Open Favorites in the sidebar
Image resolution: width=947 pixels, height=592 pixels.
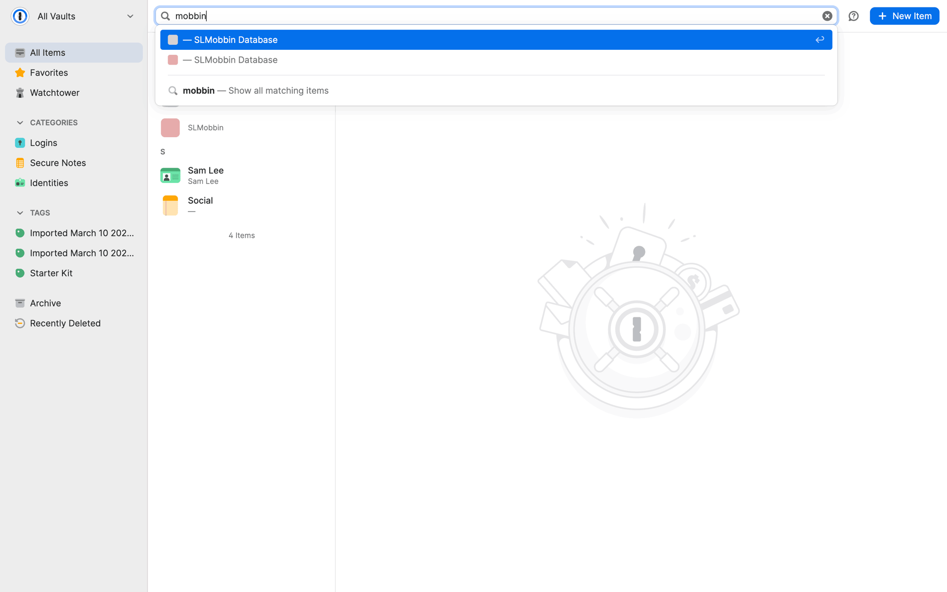point(74,73)
